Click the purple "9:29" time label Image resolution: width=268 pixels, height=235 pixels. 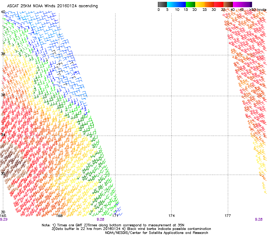point(4,219)
